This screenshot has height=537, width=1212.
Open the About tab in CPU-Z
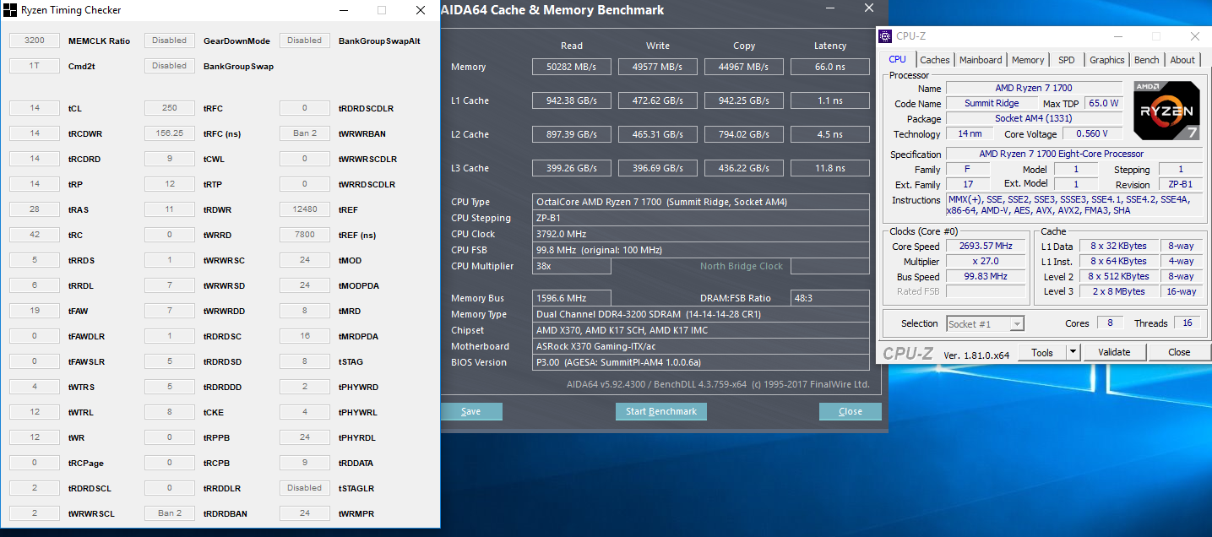coord(1182,60)
